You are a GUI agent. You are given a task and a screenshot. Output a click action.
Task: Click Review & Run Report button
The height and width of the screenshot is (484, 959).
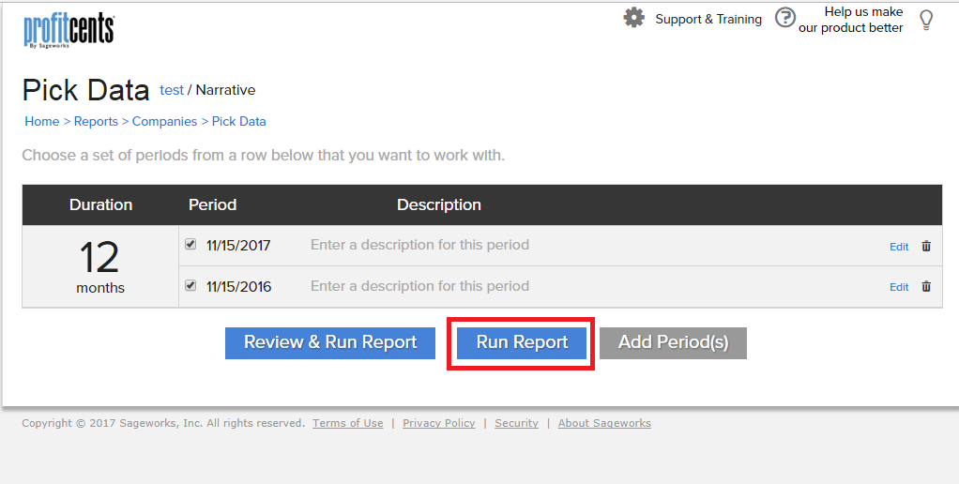coord(330,342)
